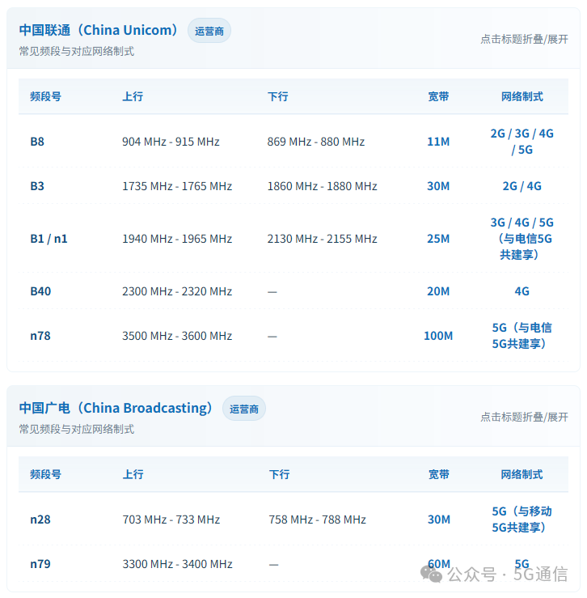The height and width of the screenshot is (598, 587).
Task: Click the 运营商 badge next to China Broadcasting
Action: click(244, 409)
